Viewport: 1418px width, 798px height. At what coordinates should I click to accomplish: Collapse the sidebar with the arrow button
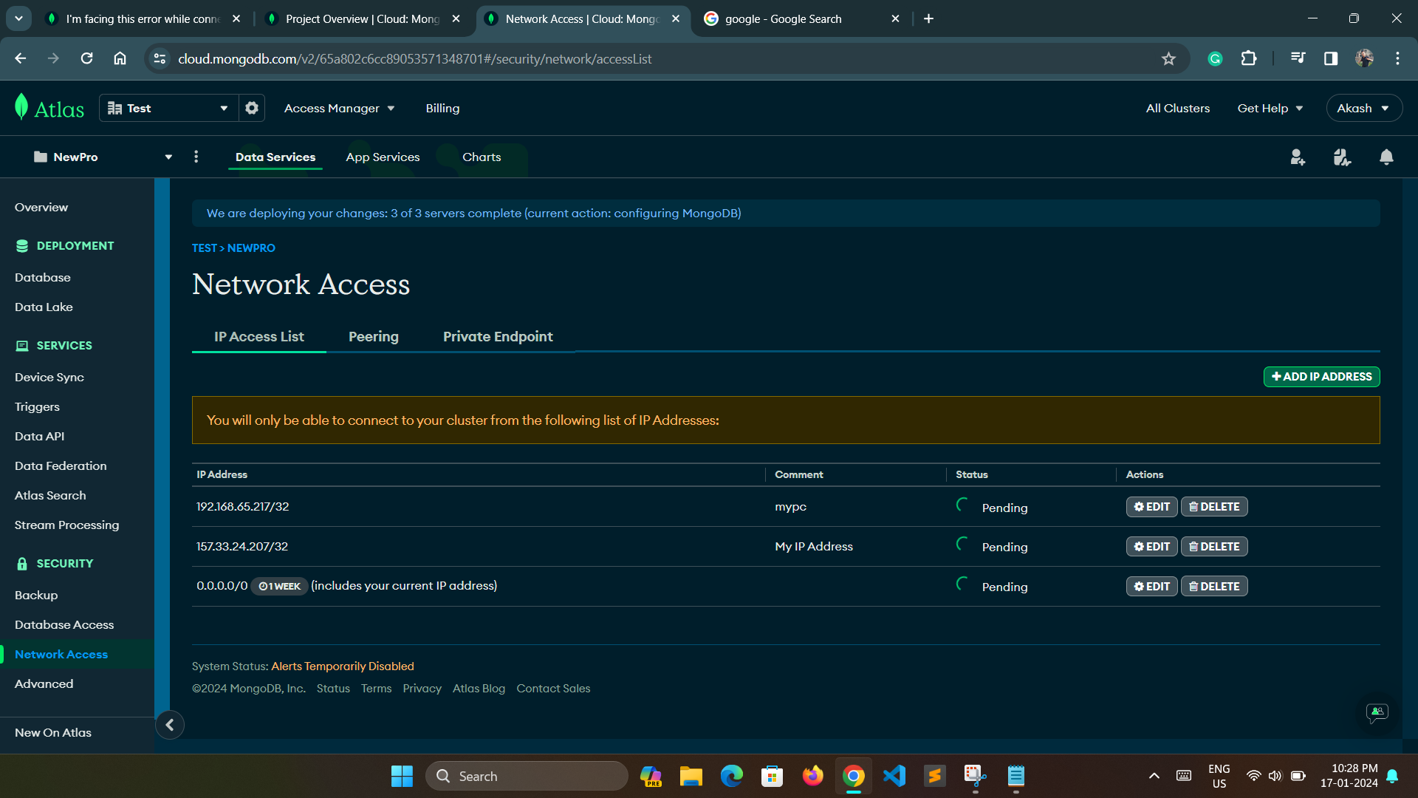tap(170, 725)
